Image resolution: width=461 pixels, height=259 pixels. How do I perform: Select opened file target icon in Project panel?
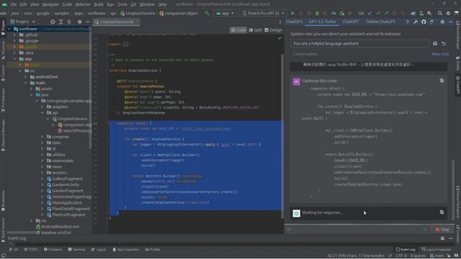point(53,22)
